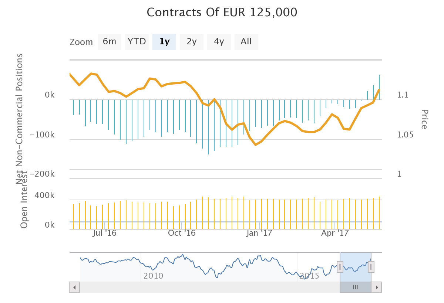The width and height of the screenshot is (444, 303).
Task: Click the grip on the scrollbar thumb
Action: [x=356, y=287]
